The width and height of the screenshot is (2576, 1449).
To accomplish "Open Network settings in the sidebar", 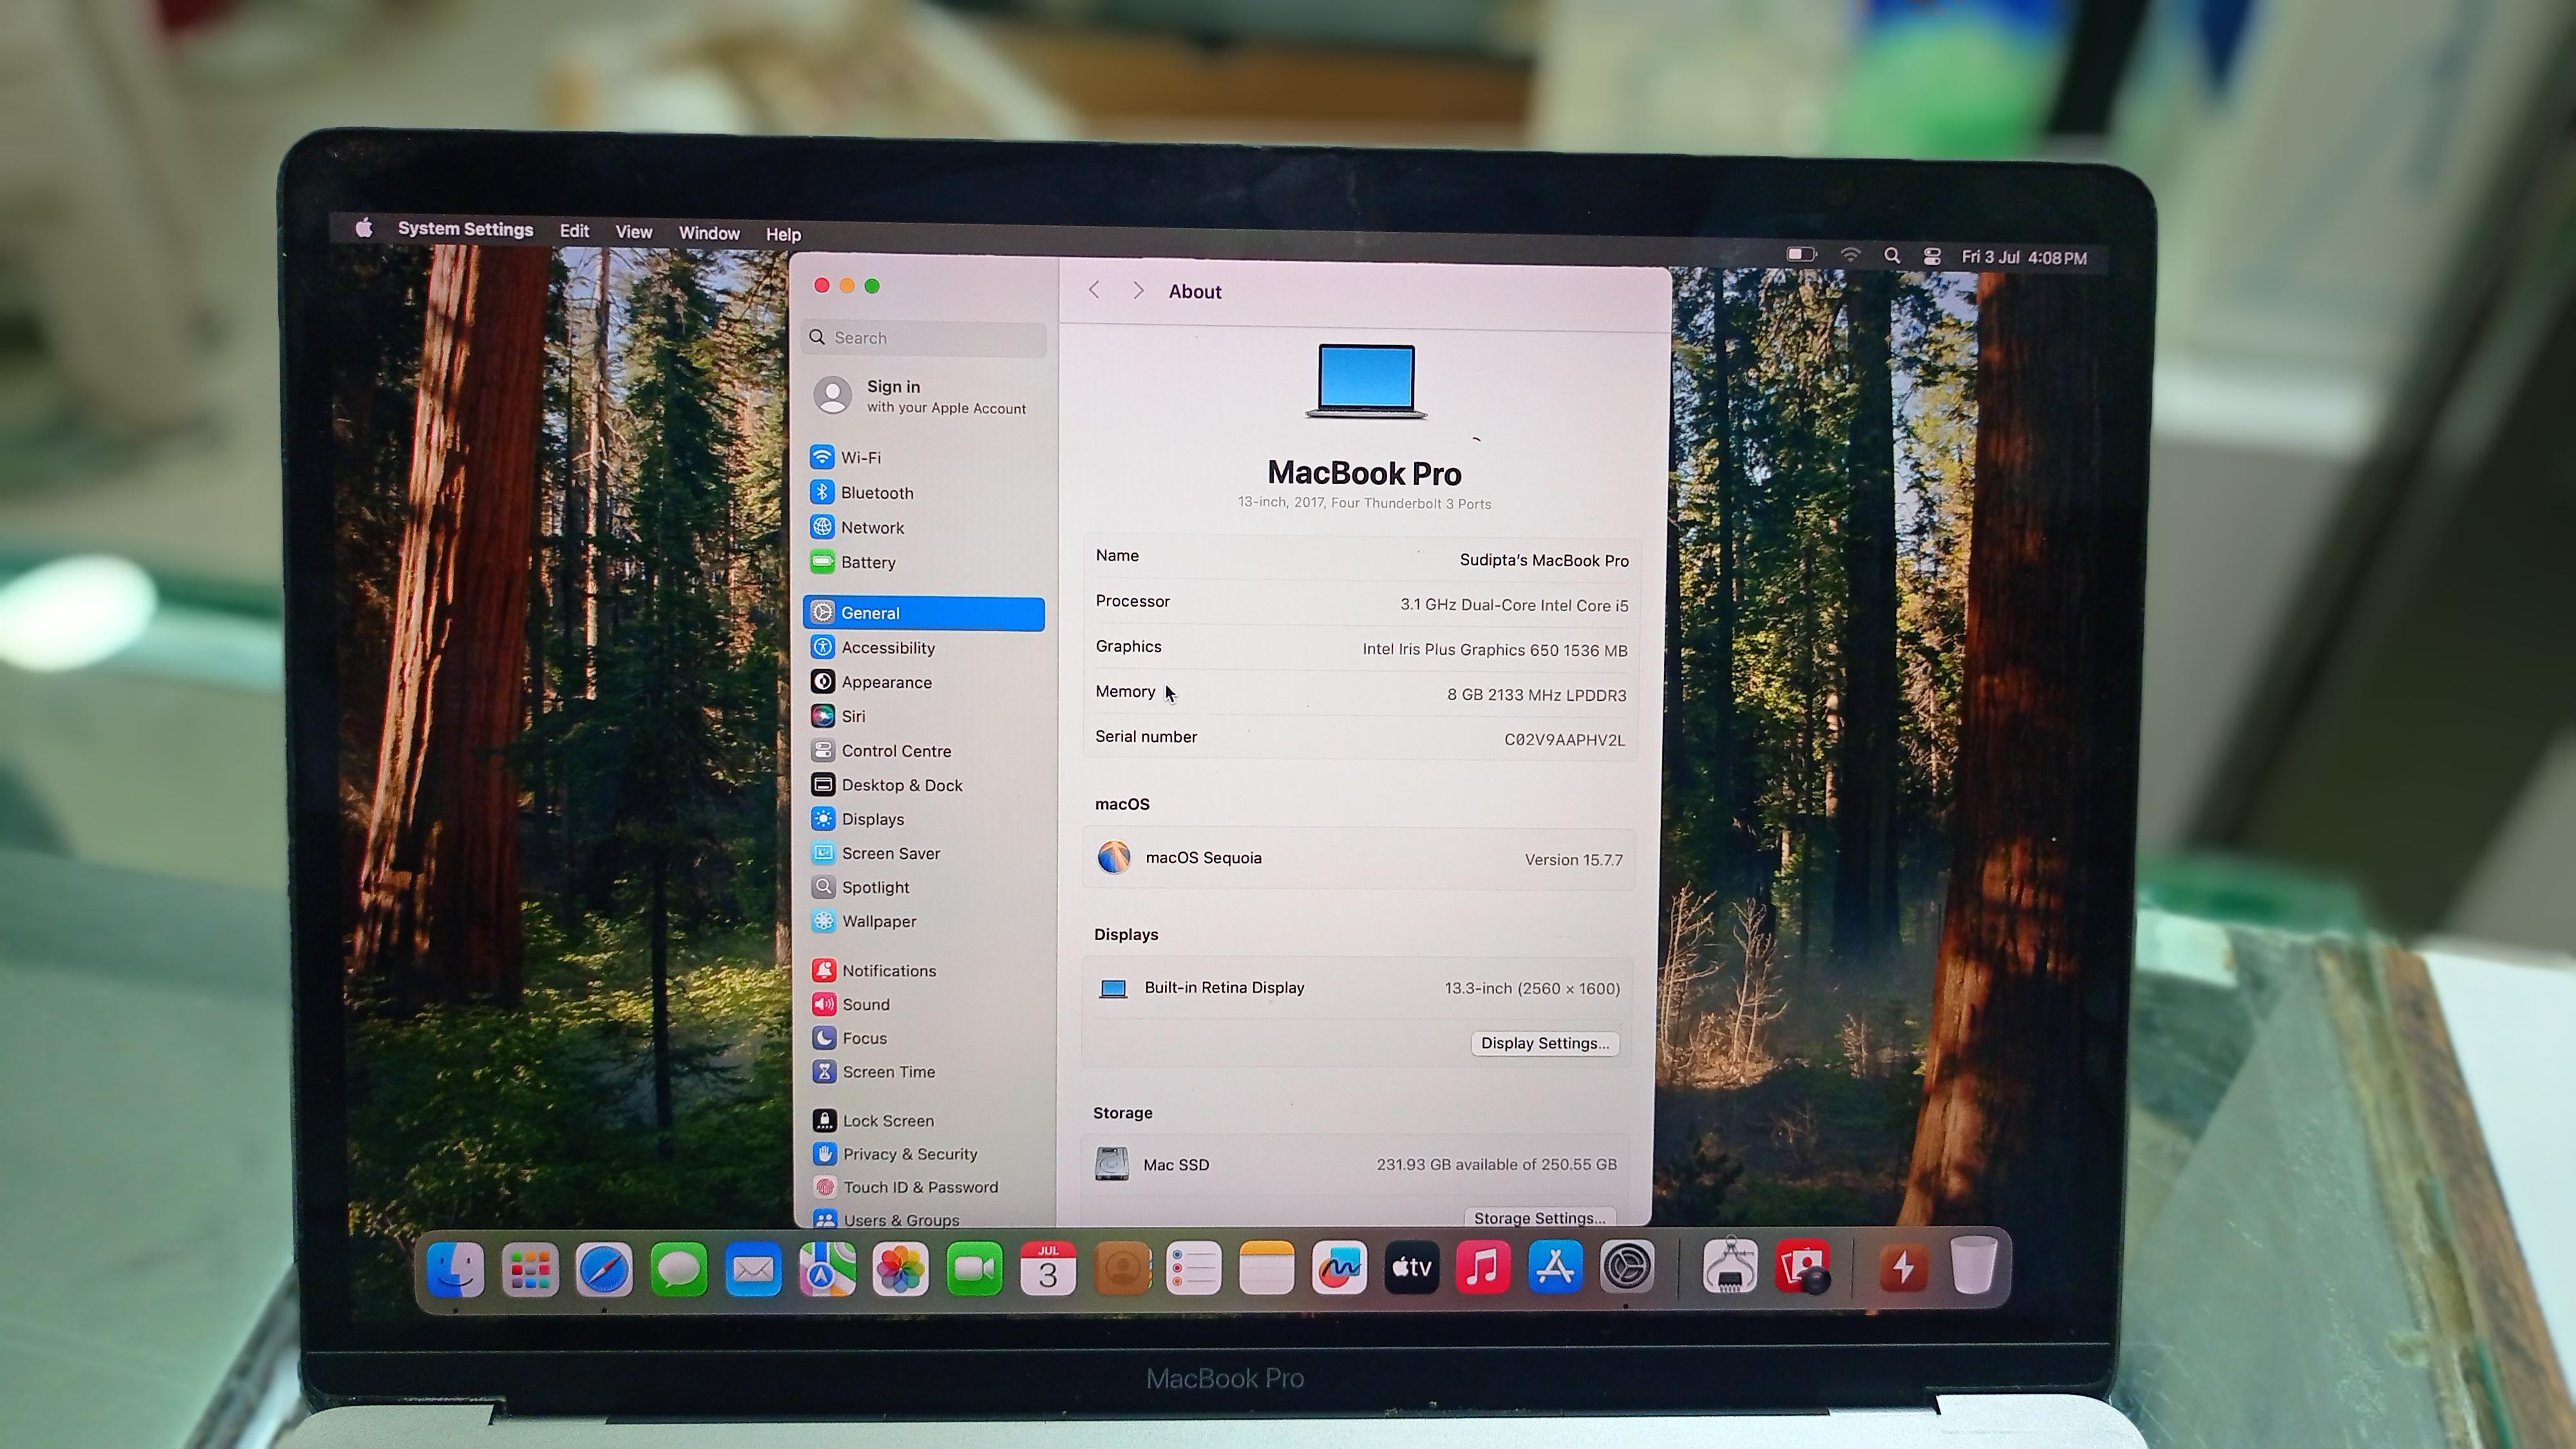I will coord(924,527).
